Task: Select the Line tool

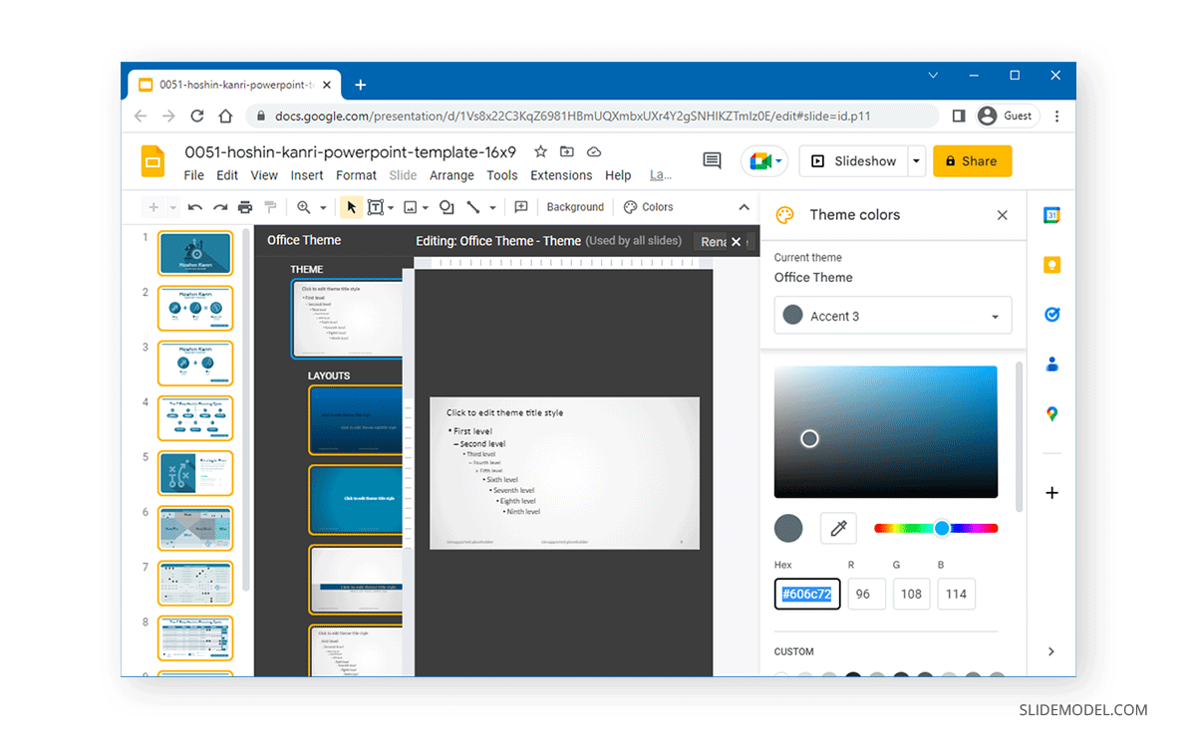Action: coord(473,206)
